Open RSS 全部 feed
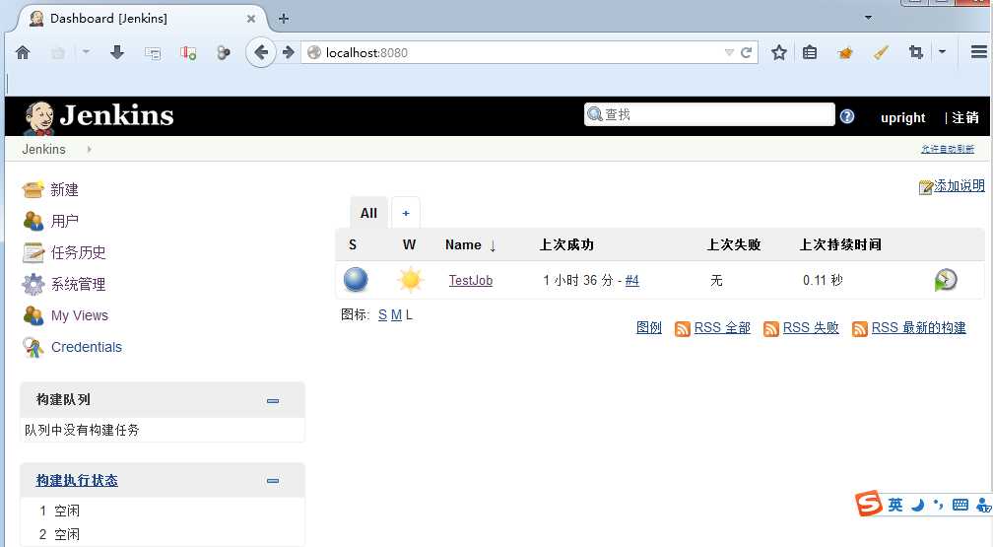 tap(722, 327)
